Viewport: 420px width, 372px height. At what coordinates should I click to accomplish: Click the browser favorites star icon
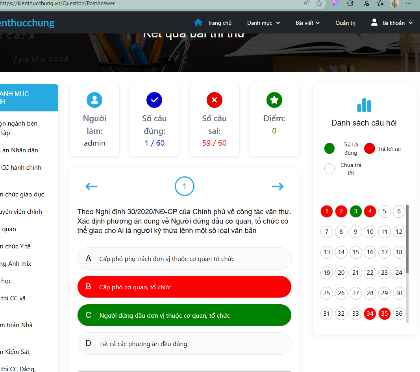(319, 4)
